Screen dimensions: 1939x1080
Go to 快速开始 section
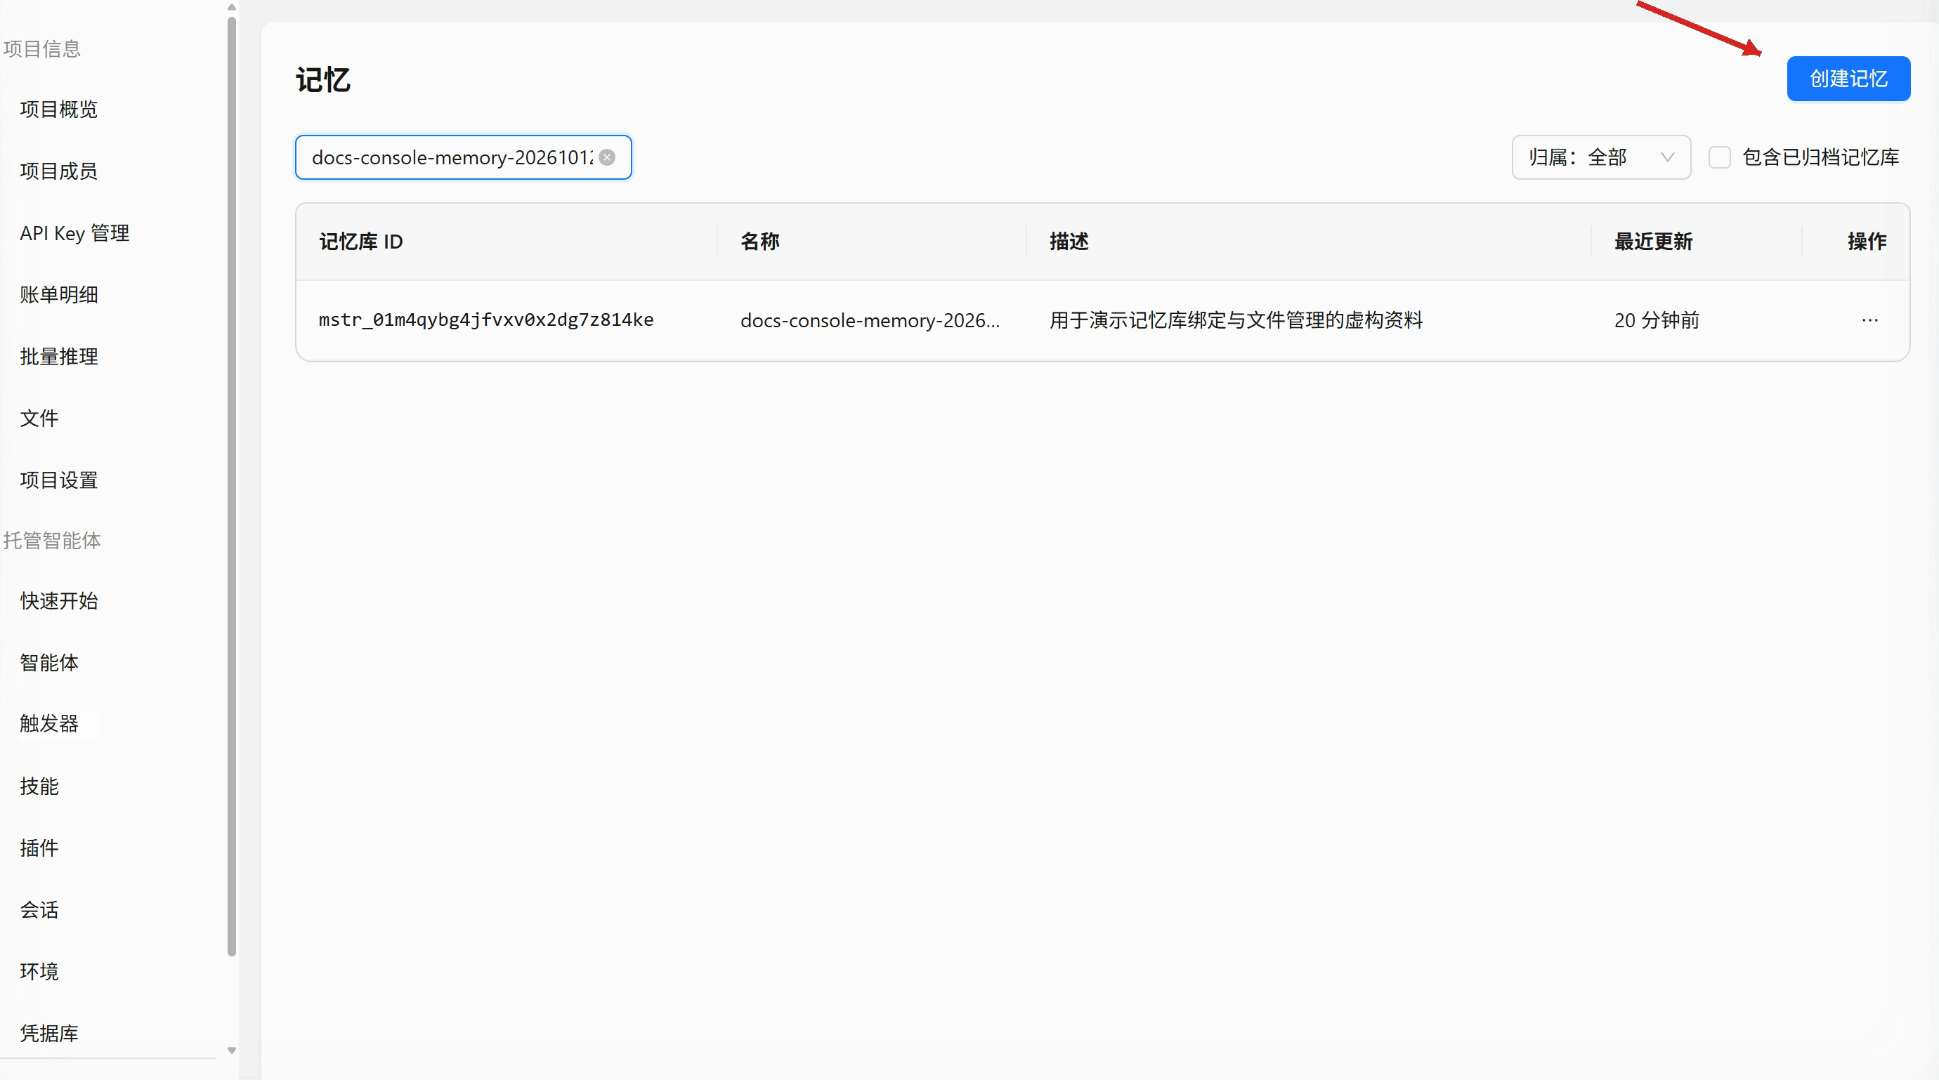click(x=59, y=600)
